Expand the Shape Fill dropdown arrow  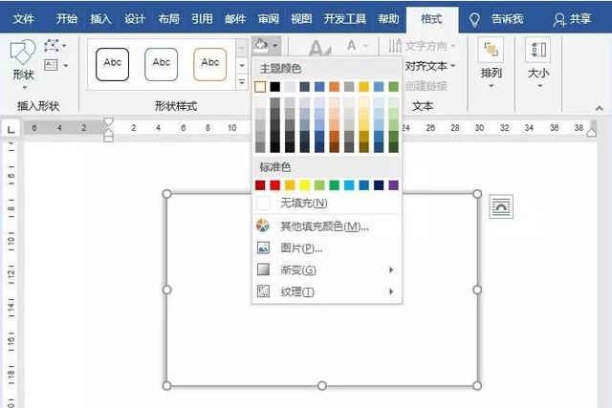pos(275,46)
